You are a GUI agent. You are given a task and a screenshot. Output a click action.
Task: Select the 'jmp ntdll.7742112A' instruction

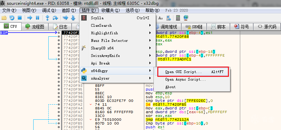coord(167,119)
